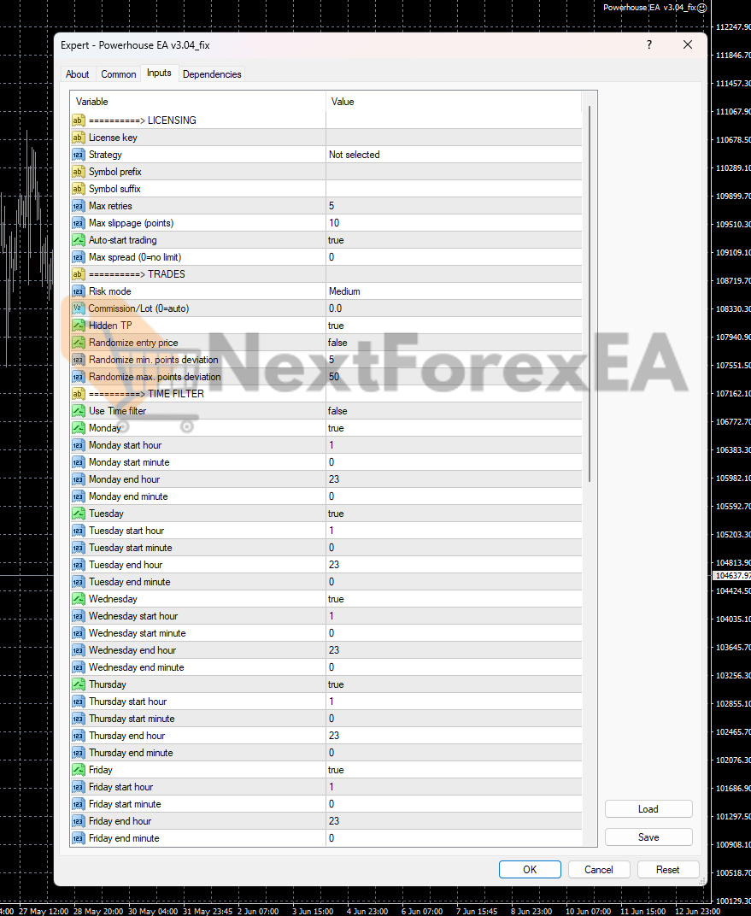Click the boolean icon beside Auto-start trading
This screenshot has width=751, height=916.
[78, 240]
